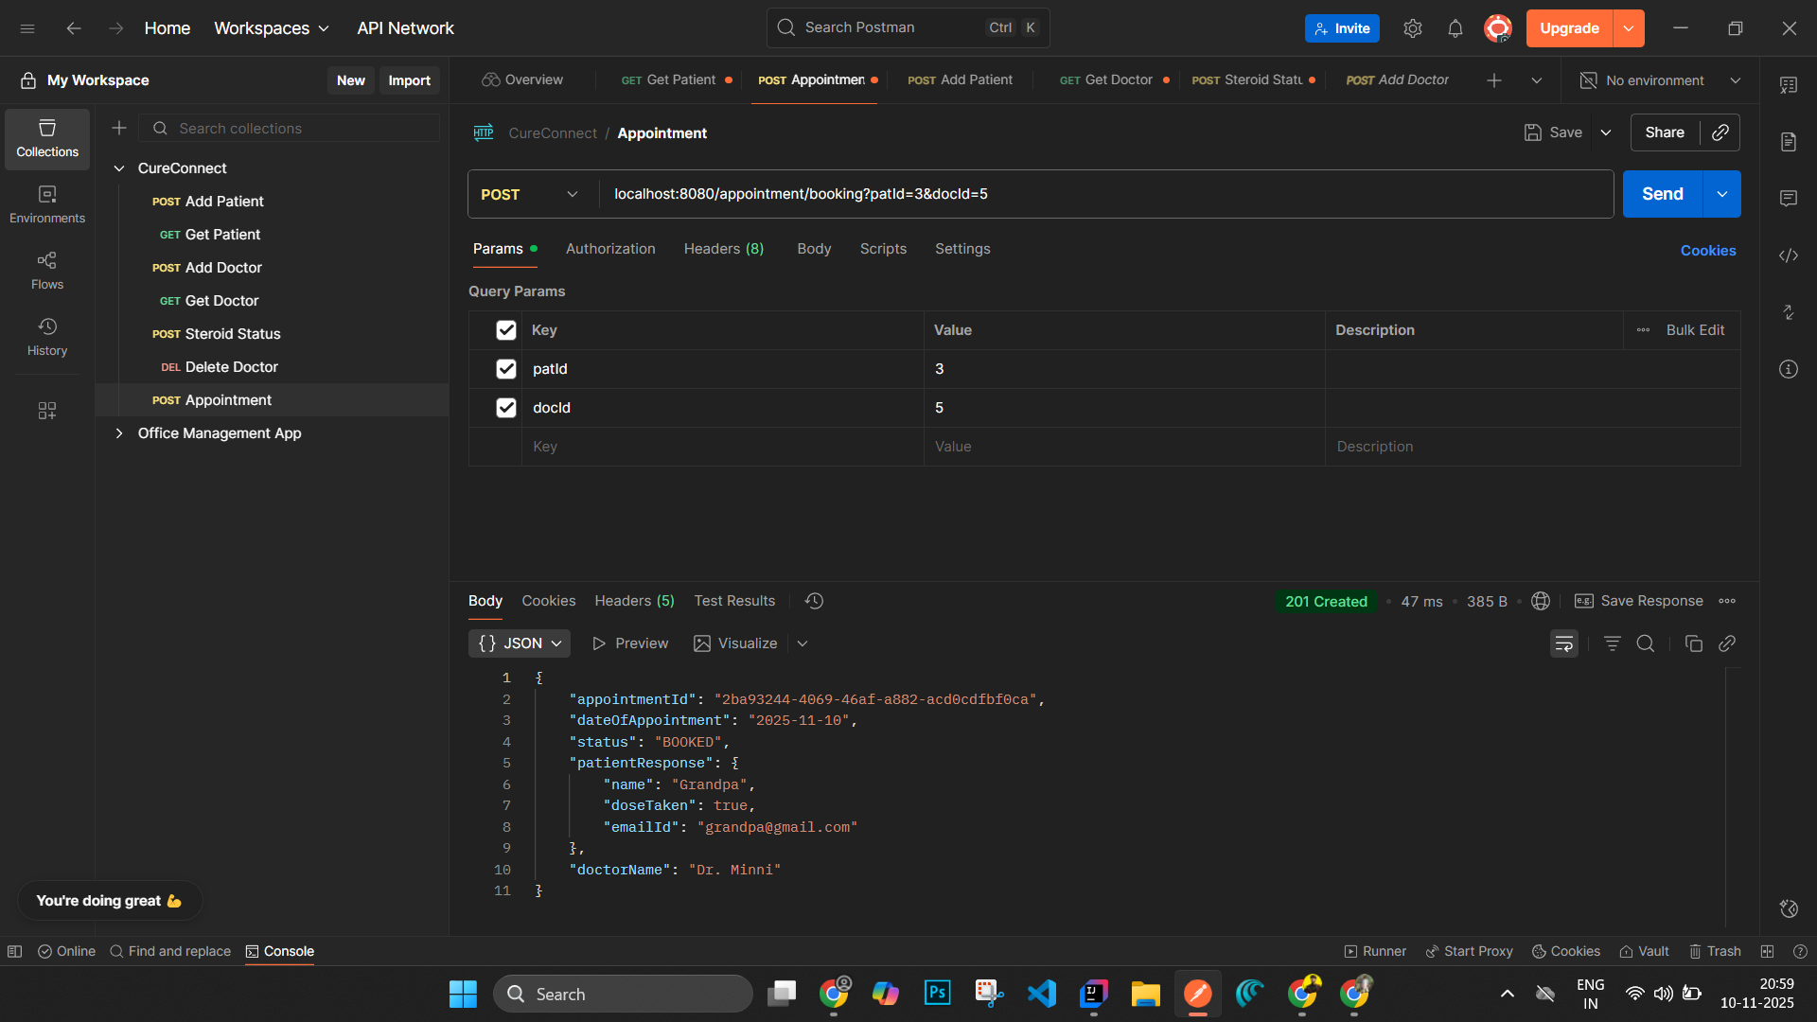
Task: Uncheck the docId parameter checkbox
Action: coord(506,408)
